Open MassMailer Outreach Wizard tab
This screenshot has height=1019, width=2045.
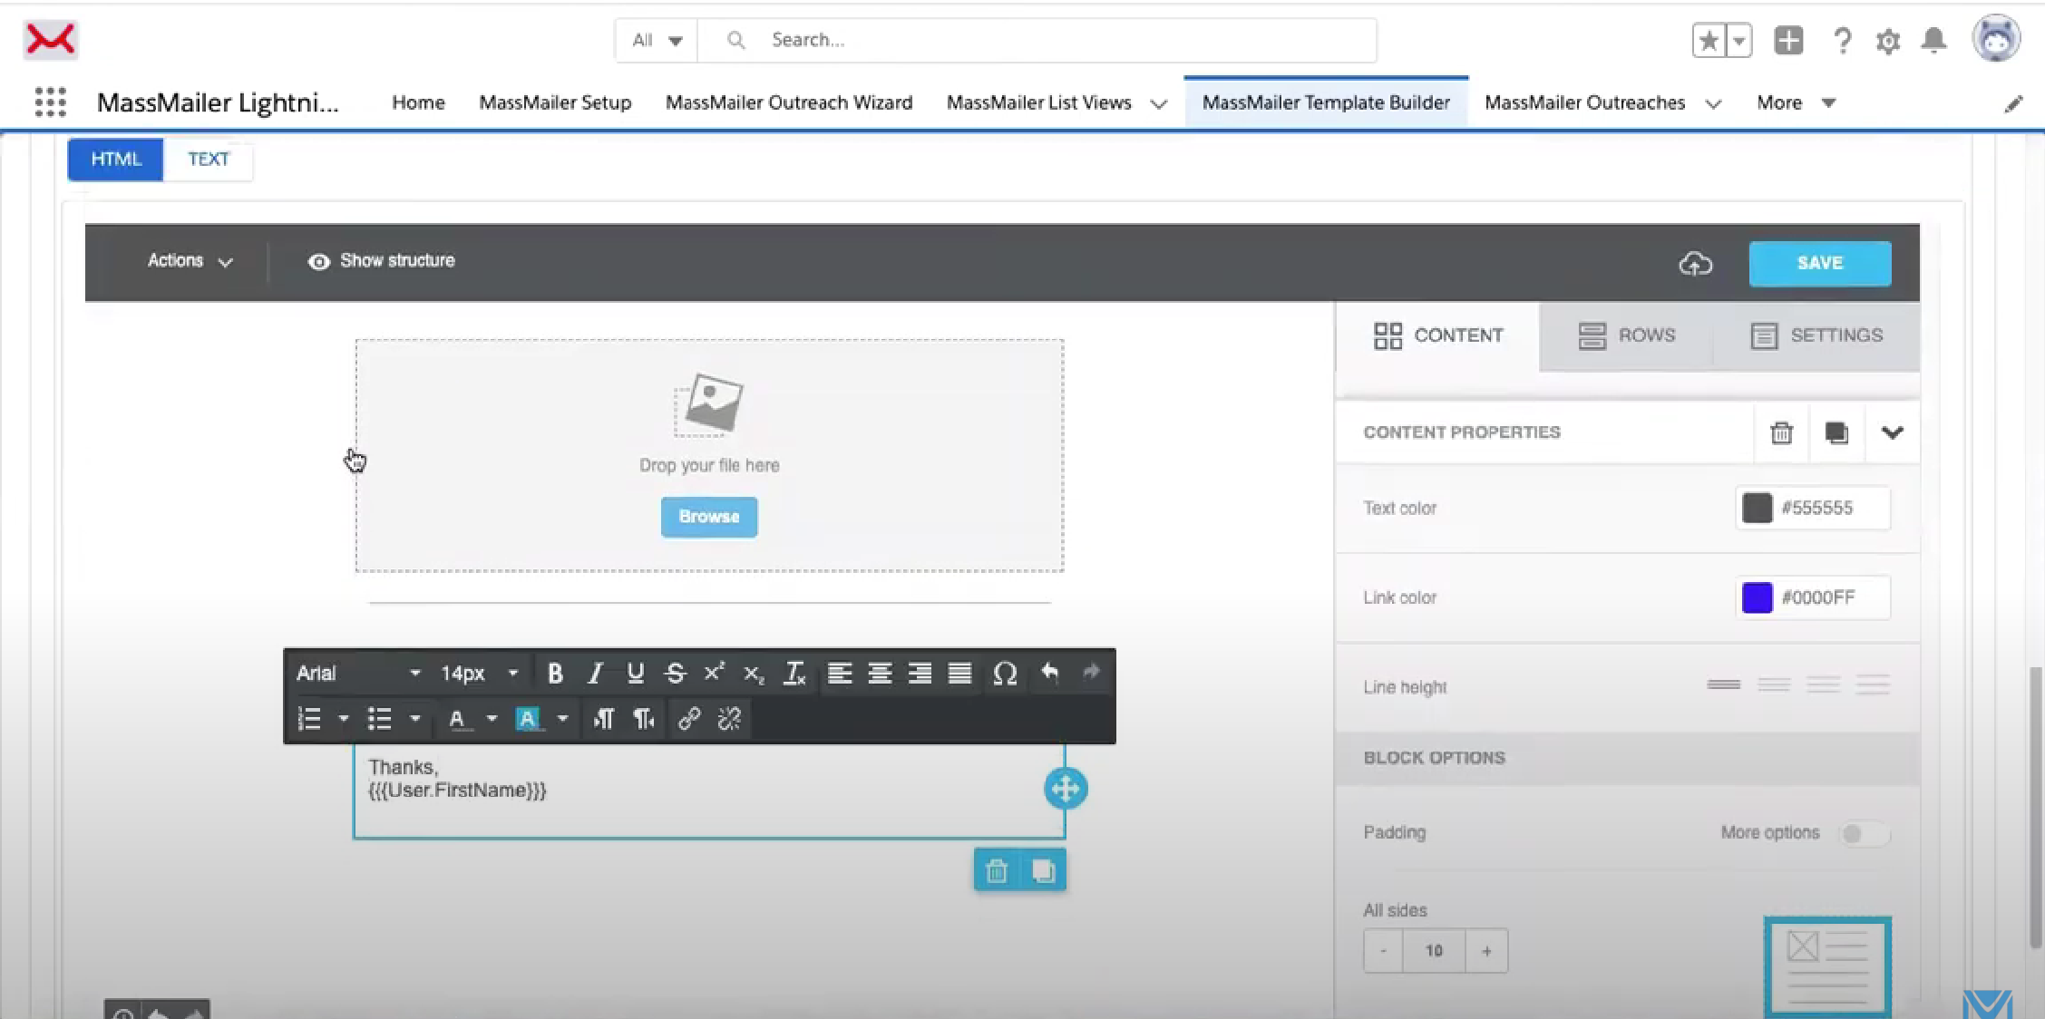tap(789, 102)
